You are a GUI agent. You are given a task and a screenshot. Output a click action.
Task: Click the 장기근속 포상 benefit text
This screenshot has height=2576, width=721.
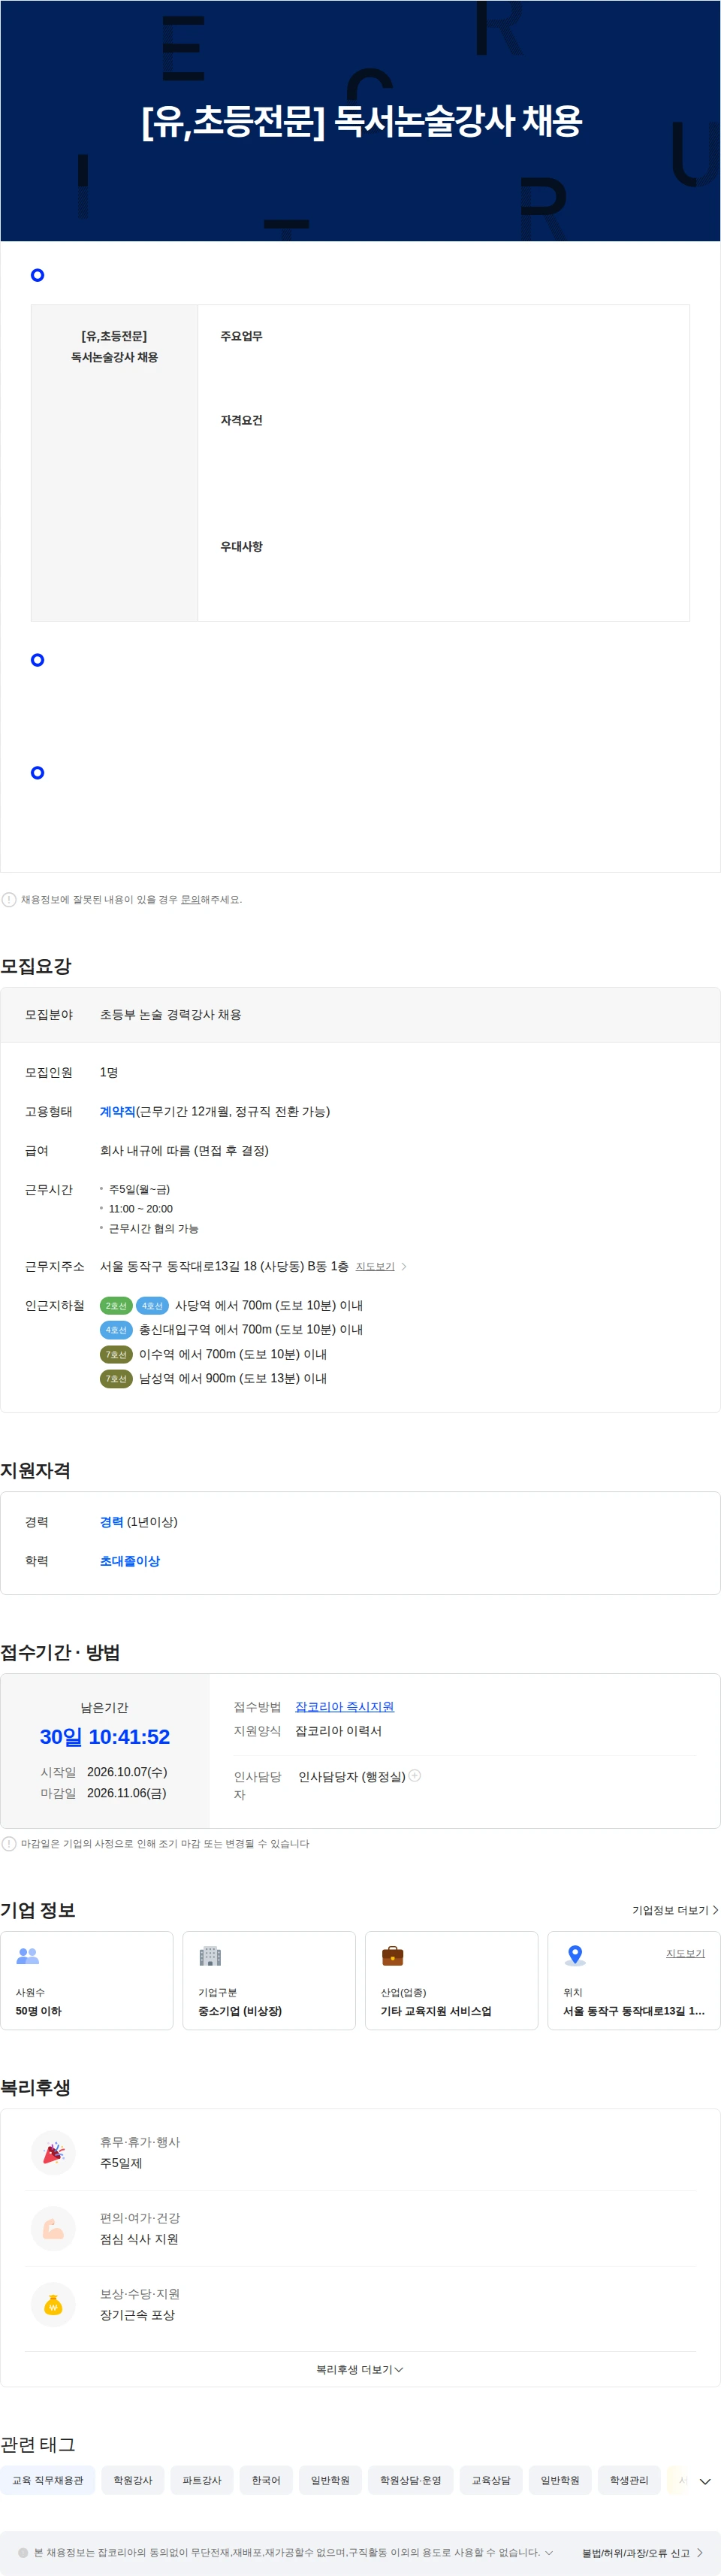[x=137, y=2314]
